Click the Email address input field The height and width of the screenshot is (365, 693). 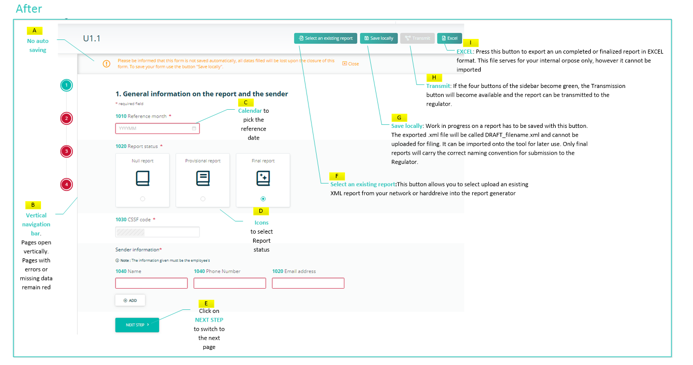point(308,283)
